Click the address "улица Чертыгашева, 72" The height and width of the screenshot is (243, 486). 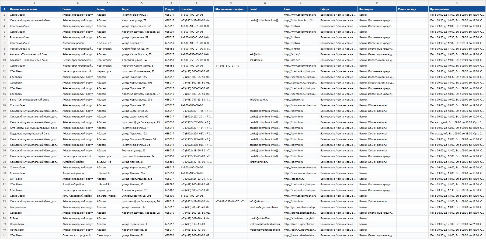click(x=142, y=26)
